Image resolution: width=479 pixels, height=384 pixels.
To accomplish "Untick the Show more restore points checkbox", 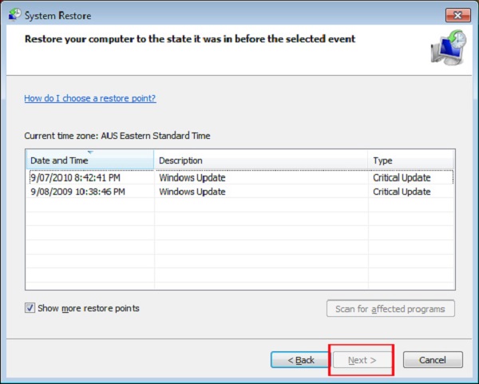I will (x=30, y=308).
